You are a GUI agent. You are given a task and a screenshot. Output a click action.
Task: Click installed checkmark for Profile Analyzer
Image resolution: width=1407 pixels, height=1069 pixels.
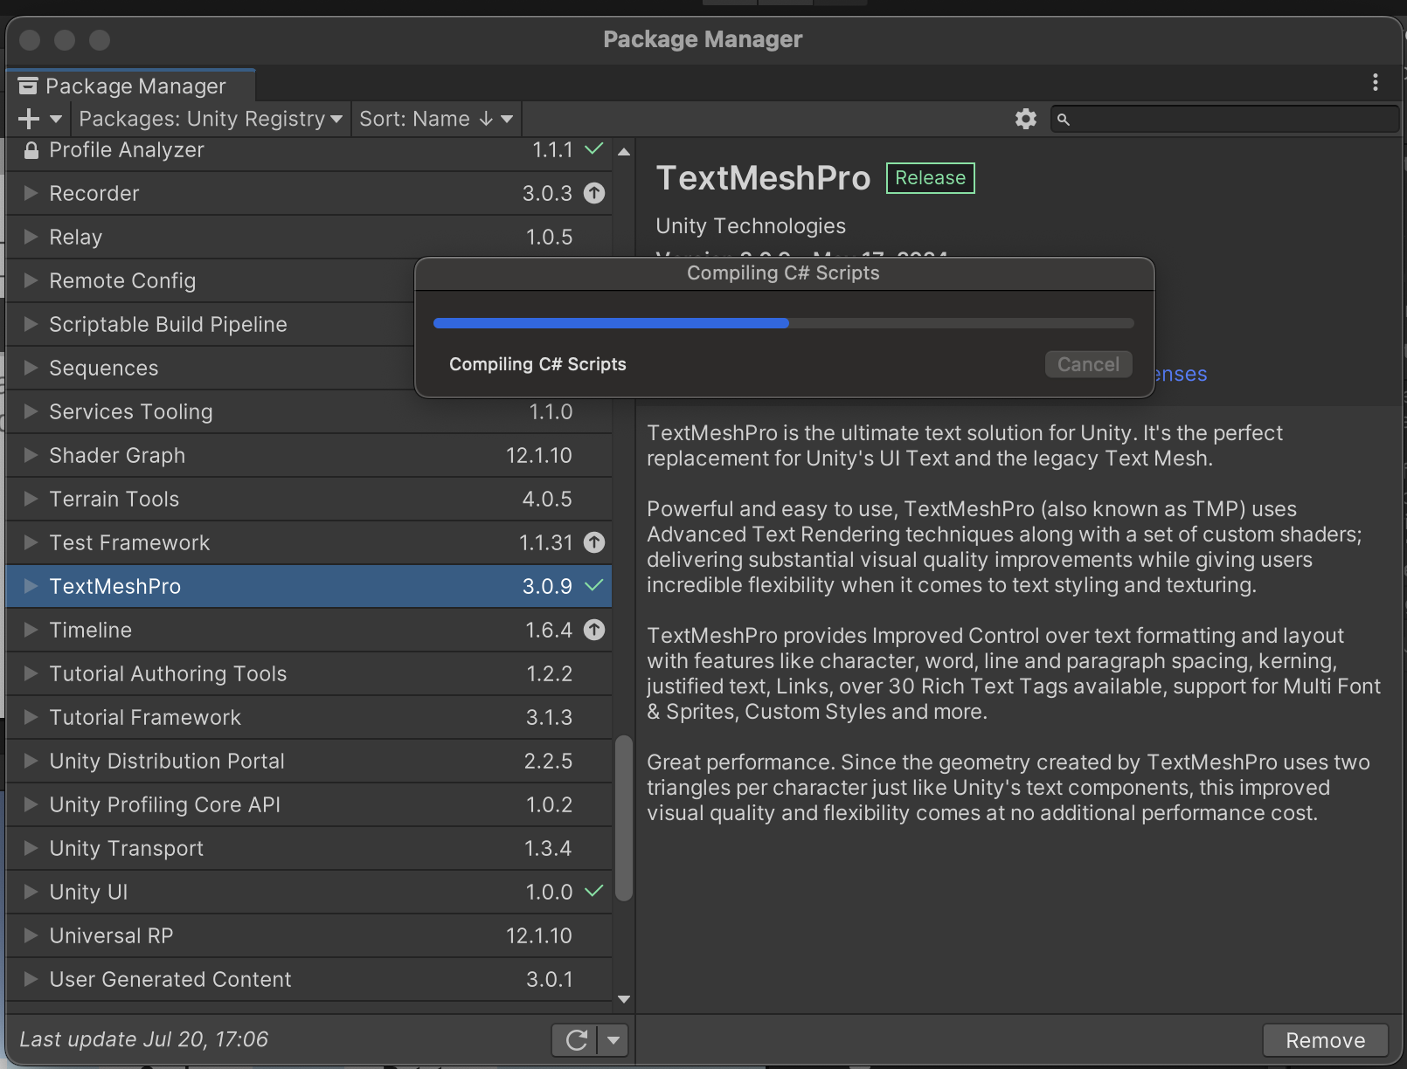(x=594, y=148)
